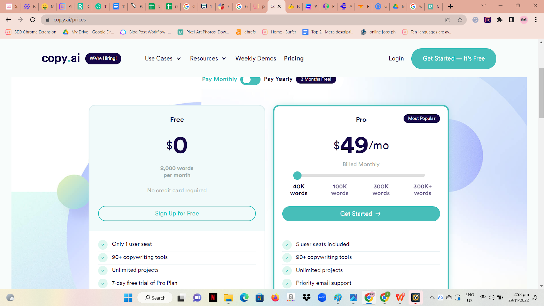The width and height of the screenshot is (544, 306).
Task: Open Microsoft Store from the taskbar
Action: (260, 298)
